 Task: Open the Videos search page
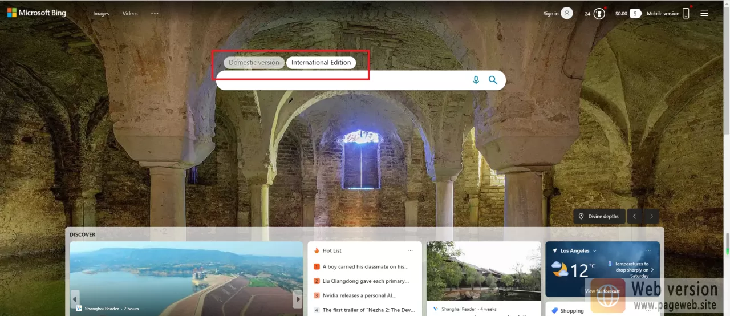tap(130, 14)
